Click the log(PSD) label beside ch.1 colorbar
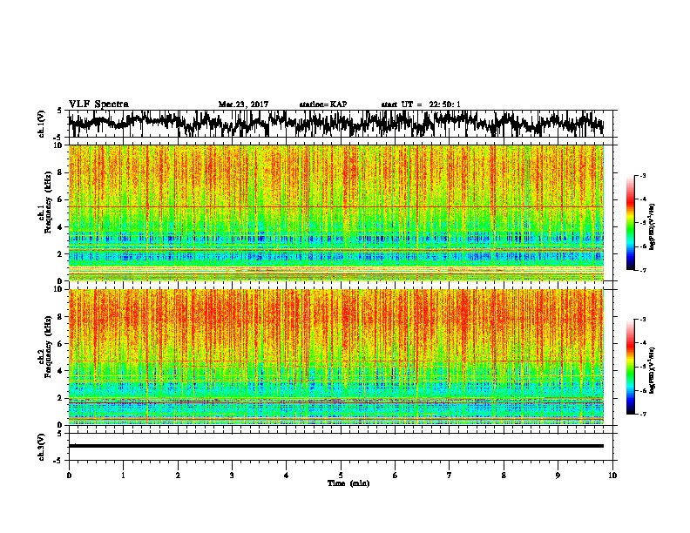 (652, 227)
